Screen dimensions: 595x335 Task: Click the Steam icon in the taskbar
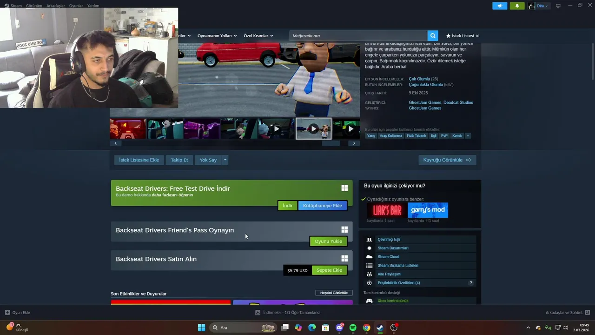click(x=380, y=328)
